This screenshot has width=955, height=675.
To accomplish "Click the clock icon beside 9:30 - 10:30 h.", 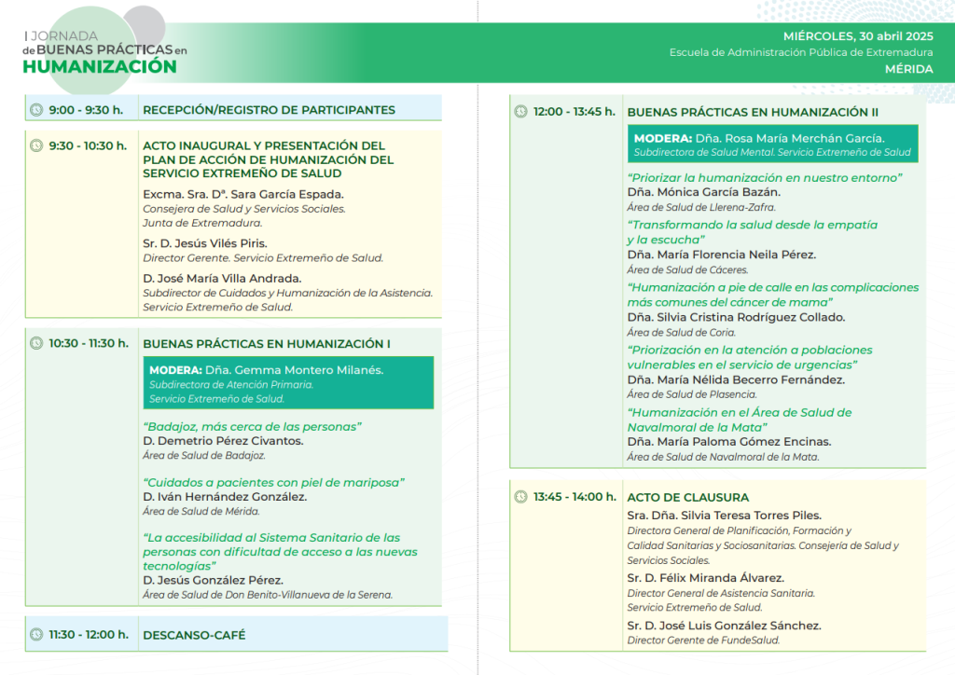I will [x=36, y=145].
